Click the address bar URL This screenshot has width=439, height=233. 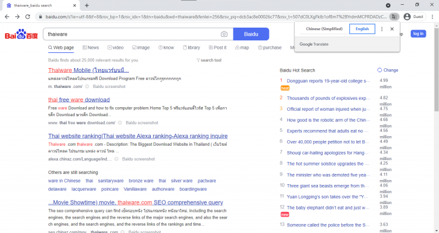tap(216, 17)
